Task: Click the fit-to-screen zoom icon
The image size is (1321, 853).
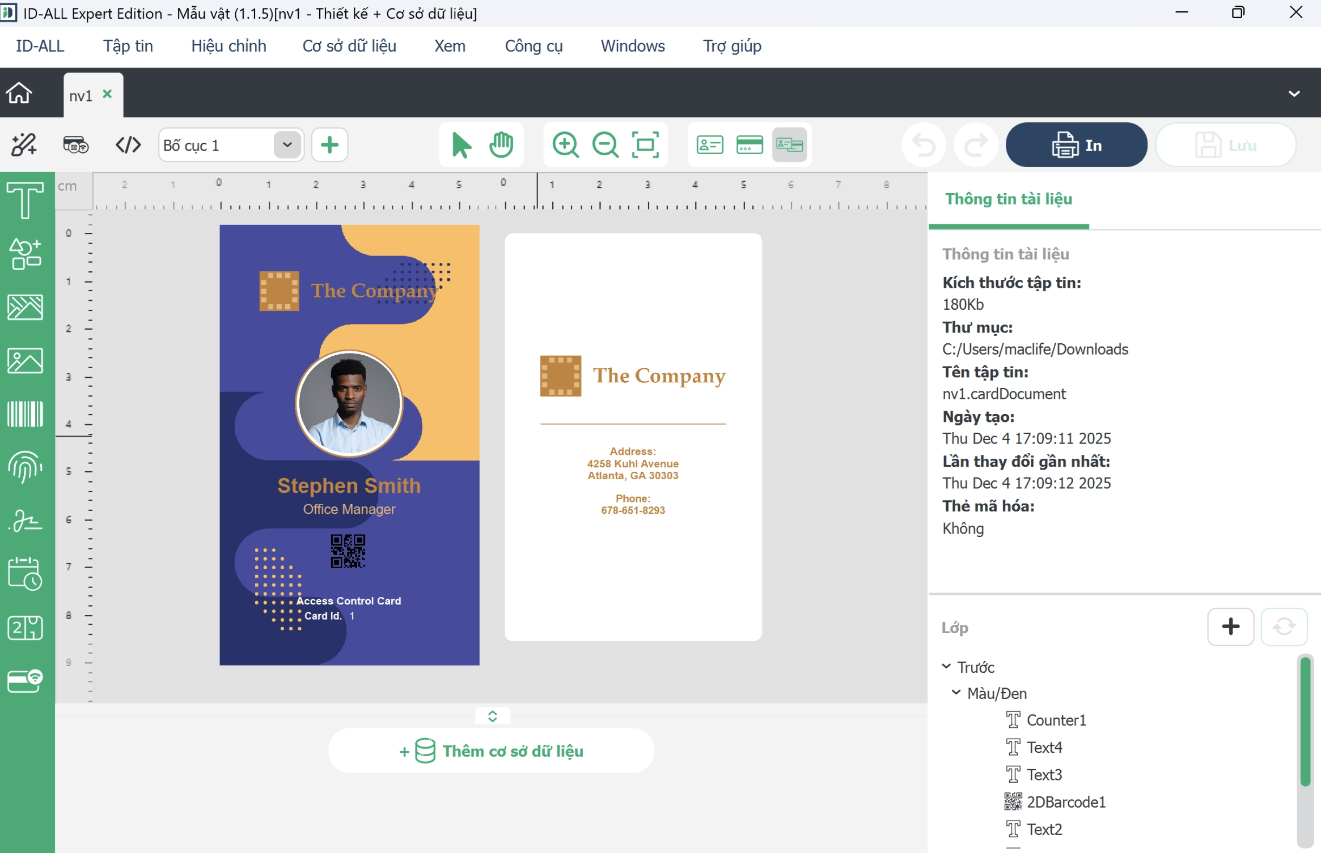Action: click(x=645, y=145)
